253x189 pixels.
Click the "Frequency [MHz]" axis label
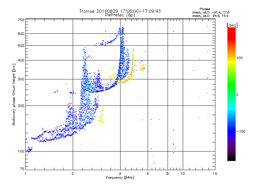(x=120, y=178)
